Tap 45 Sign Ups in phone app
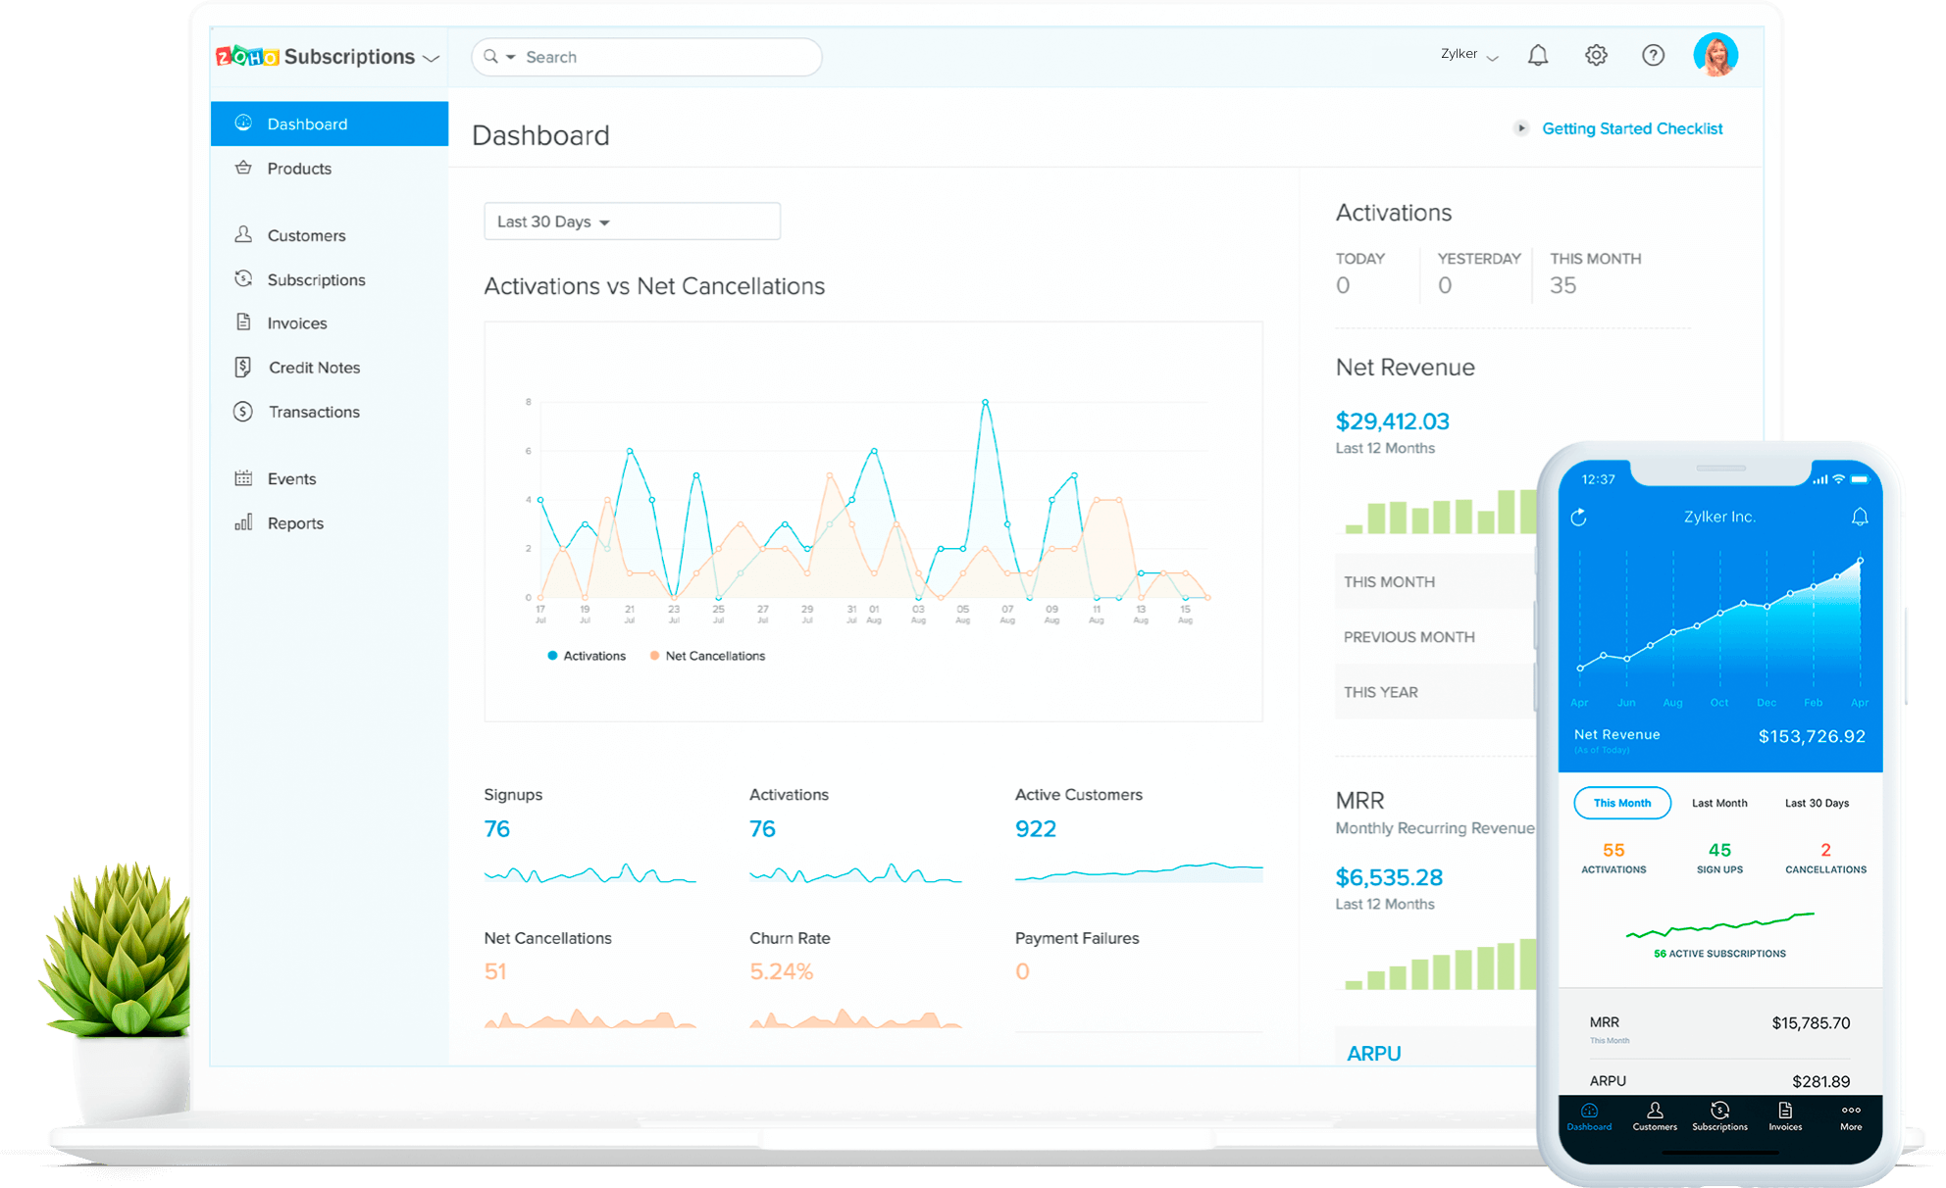Screen dimensions: 1946x1188 click(x=1719, y=857)
